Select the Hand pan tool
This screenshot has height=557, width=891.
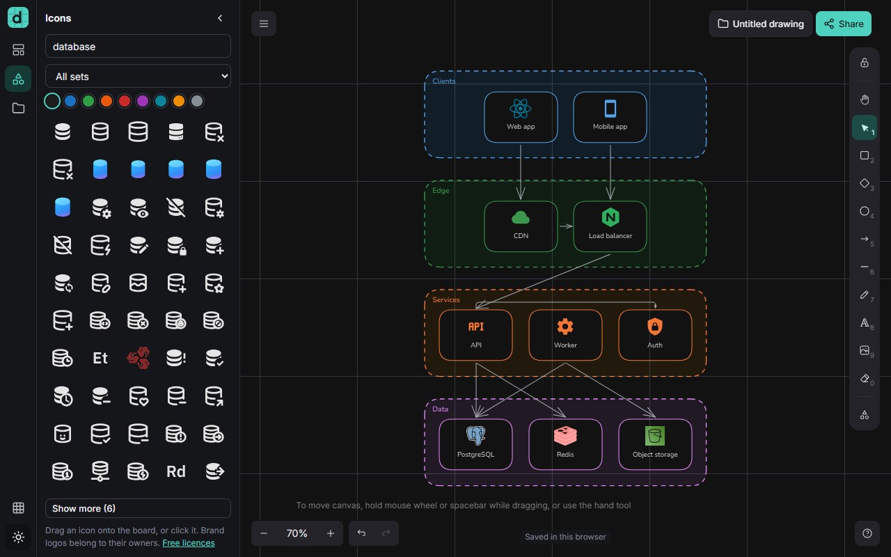(x=865, y=100)
